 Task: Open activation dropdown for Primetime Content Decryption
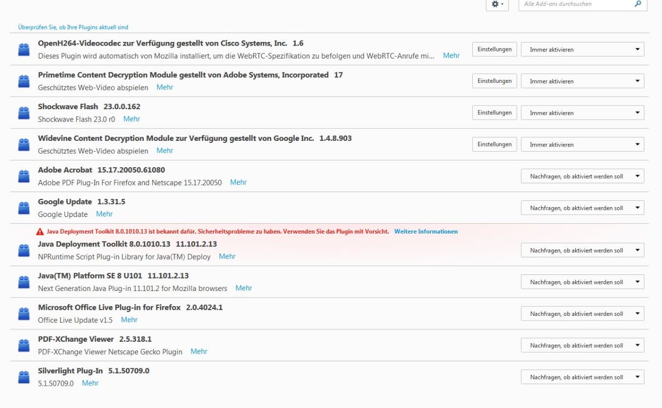pyautogui.click(x=582, y=81)
